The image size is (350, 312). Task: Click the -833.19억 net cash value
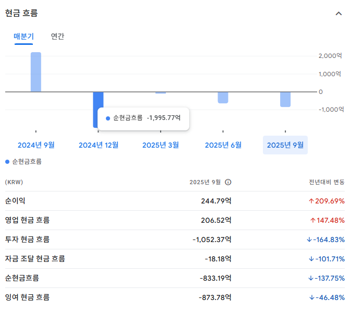[x=215, y=278]
